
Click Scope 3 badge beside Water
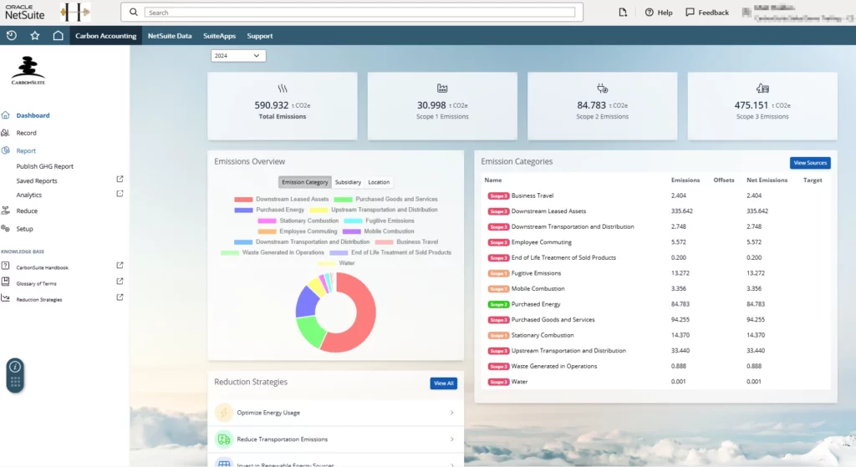coord(498,382)
